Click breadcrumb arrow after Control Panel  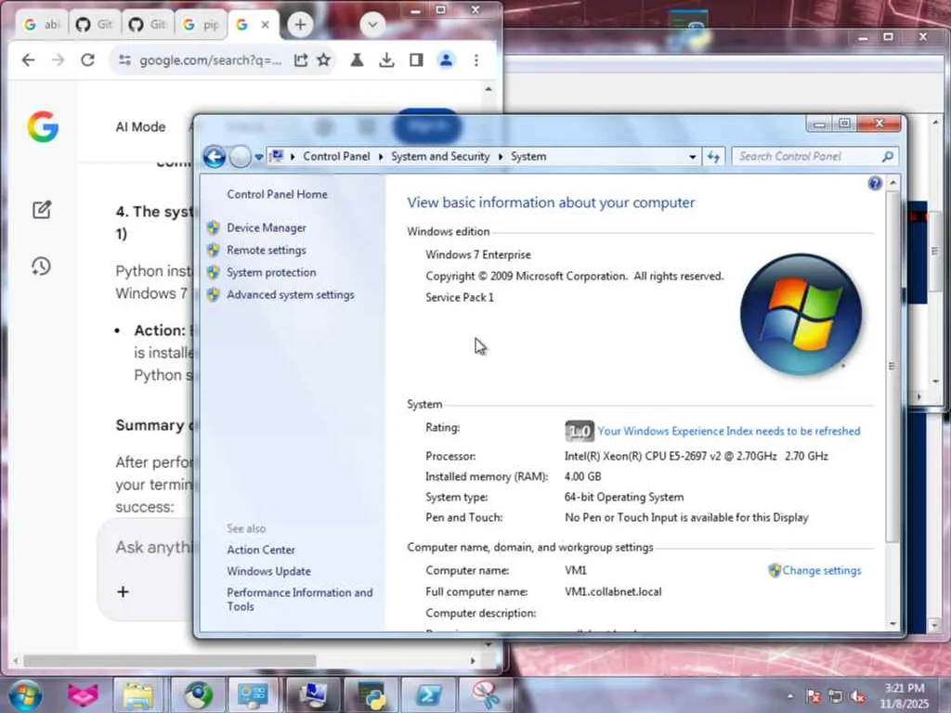point(380,157)
